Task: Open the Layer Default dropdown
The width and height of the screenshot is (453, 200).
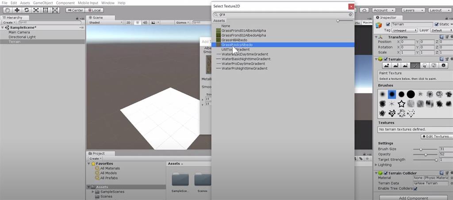Action: pyautogui.click(x=441, y=30)
